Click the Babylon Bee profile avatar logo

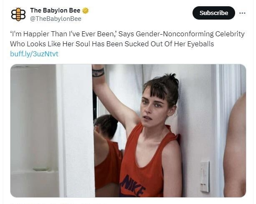click(18, 15)
